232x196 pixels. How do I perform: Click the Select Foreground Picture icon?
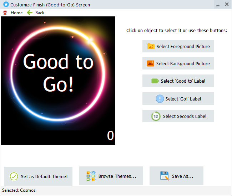coord(151,46)
